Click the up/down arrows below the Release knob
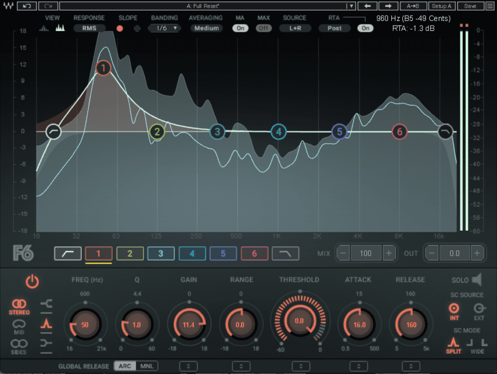497x374 pixels. [411, 366]
